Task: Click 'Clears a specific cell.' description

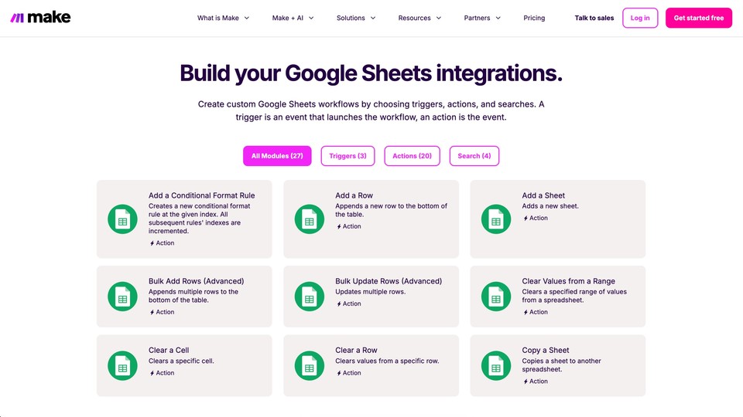Action: 181,361
